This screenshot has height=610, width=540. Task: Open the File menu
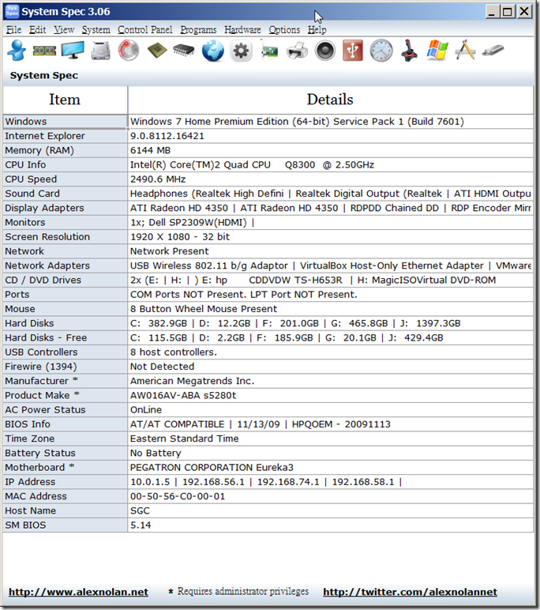pyautogui.click(x=13, y=30)
